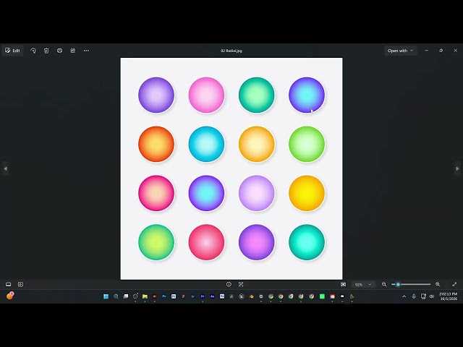The height and width of the screenshot is (347, 463).
Task: Open the widgets icon at taskbar far left
Action: click(10, 296)
